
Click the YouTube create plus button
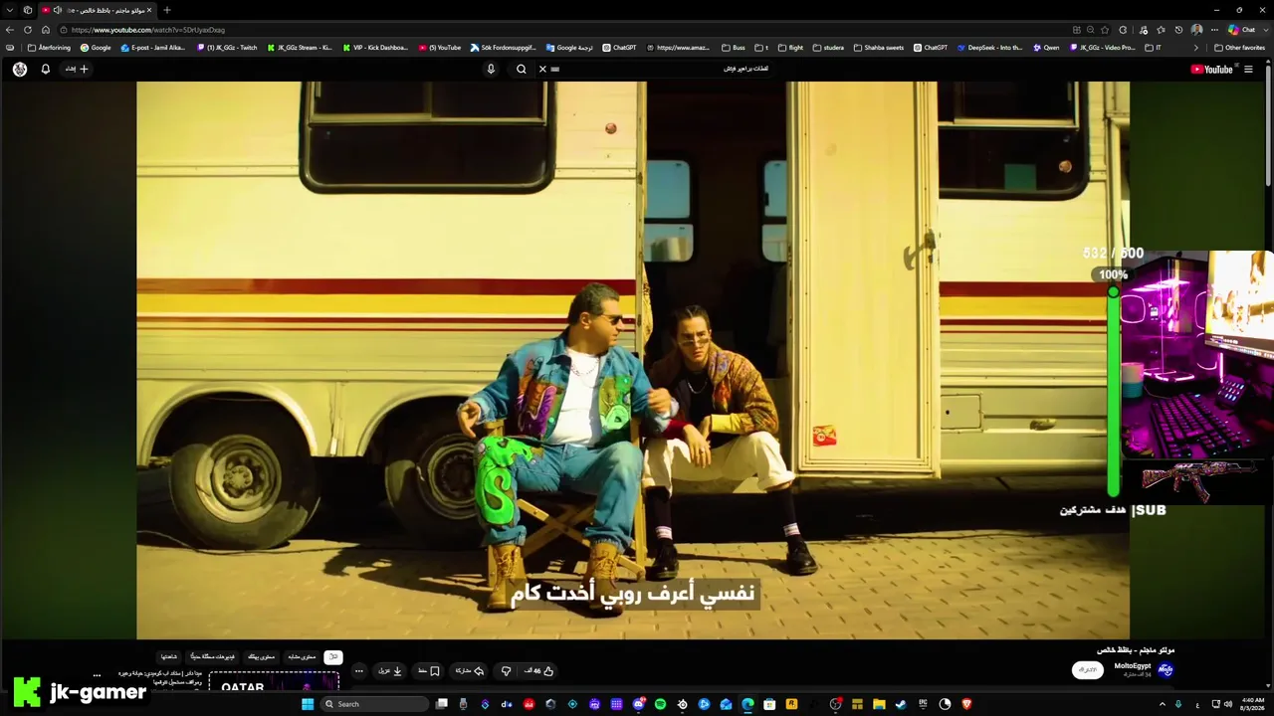pos(78,70)
